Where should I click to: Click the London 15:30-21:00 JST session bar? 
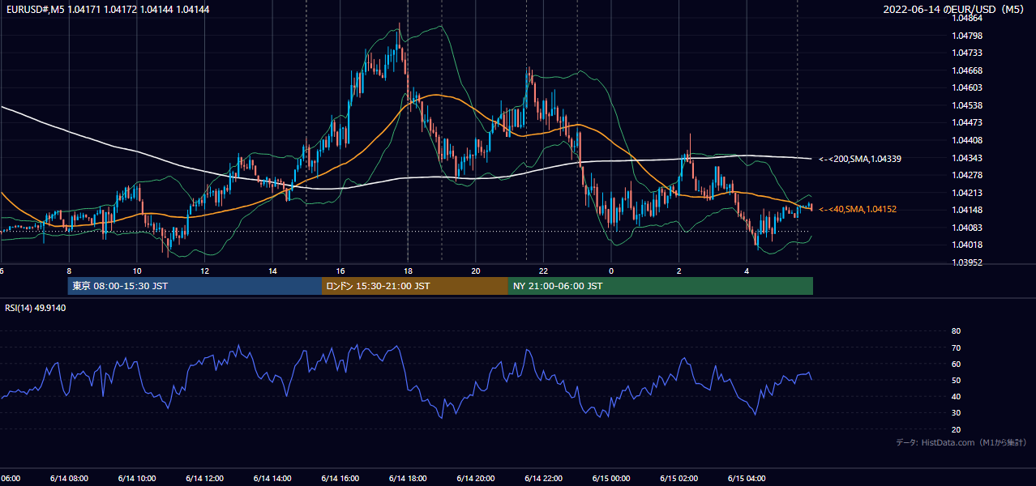click(415, 286)
